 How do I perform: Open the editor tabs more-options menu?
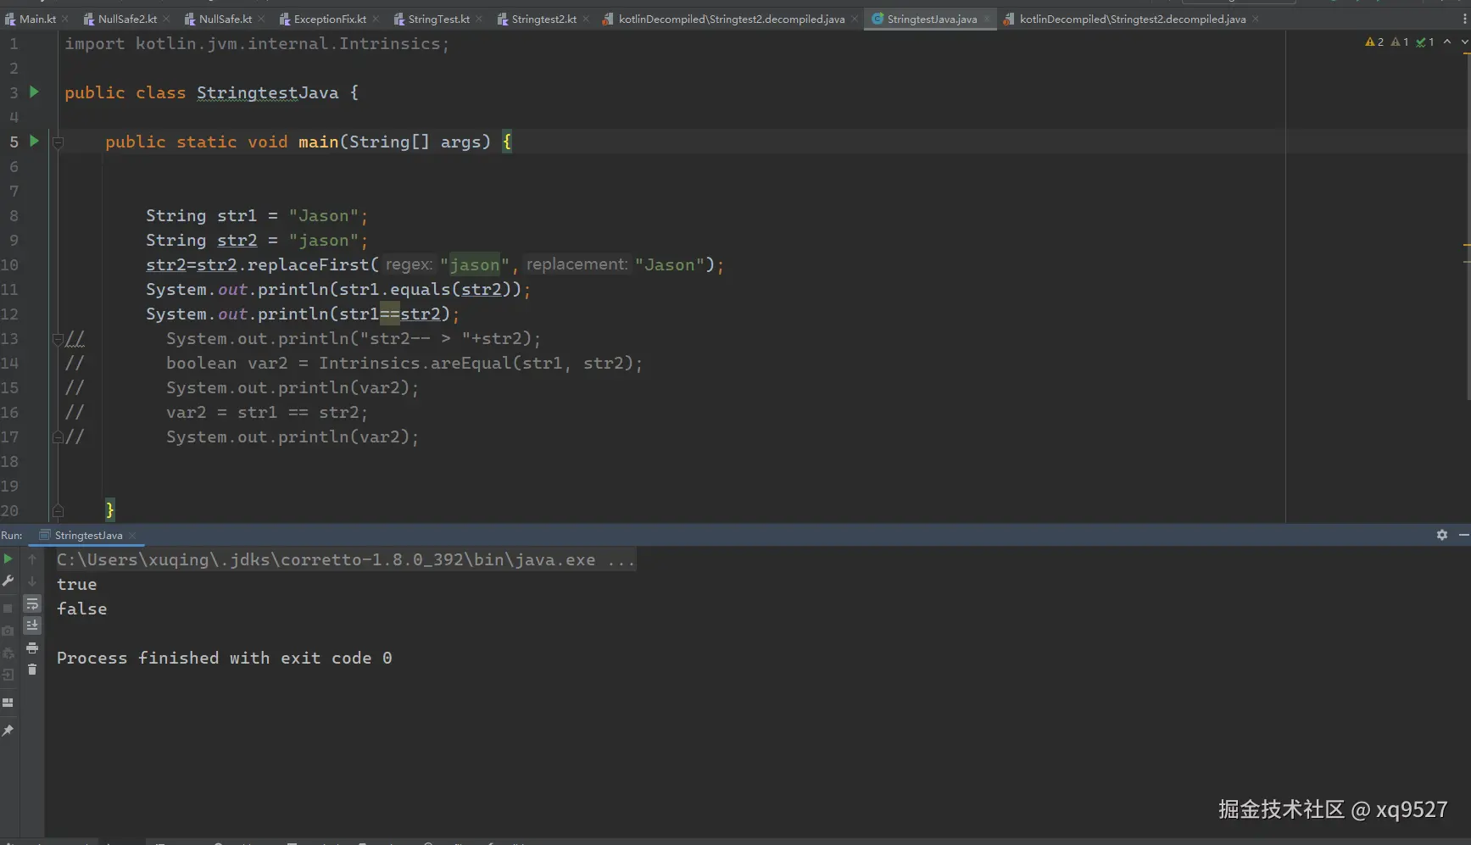coord(1464,19)
